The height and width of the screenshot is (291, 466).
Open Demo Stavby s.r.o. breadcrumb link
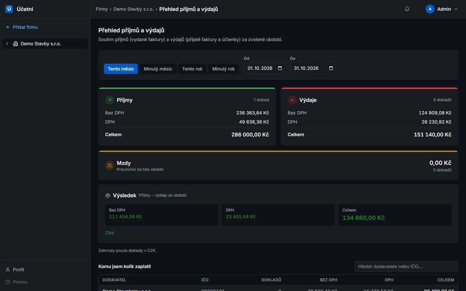point(133,9)
